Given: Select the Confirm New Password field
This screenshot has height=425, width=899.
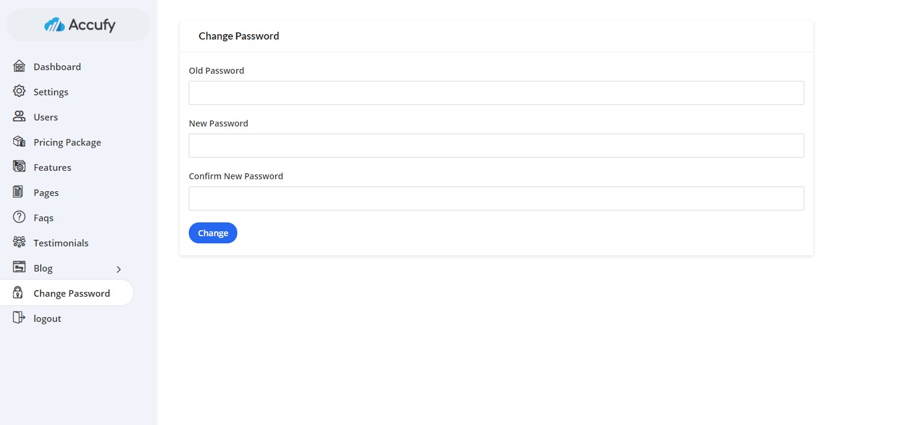Looking at the screenshot, I should coord(496,198).
